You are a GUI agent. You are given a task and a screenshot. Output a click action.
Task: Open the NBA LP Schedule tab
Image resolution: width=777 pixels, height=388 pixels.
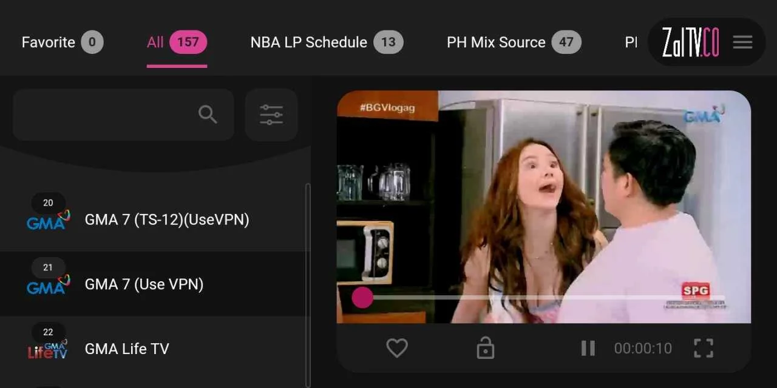(x=327, y=42)
